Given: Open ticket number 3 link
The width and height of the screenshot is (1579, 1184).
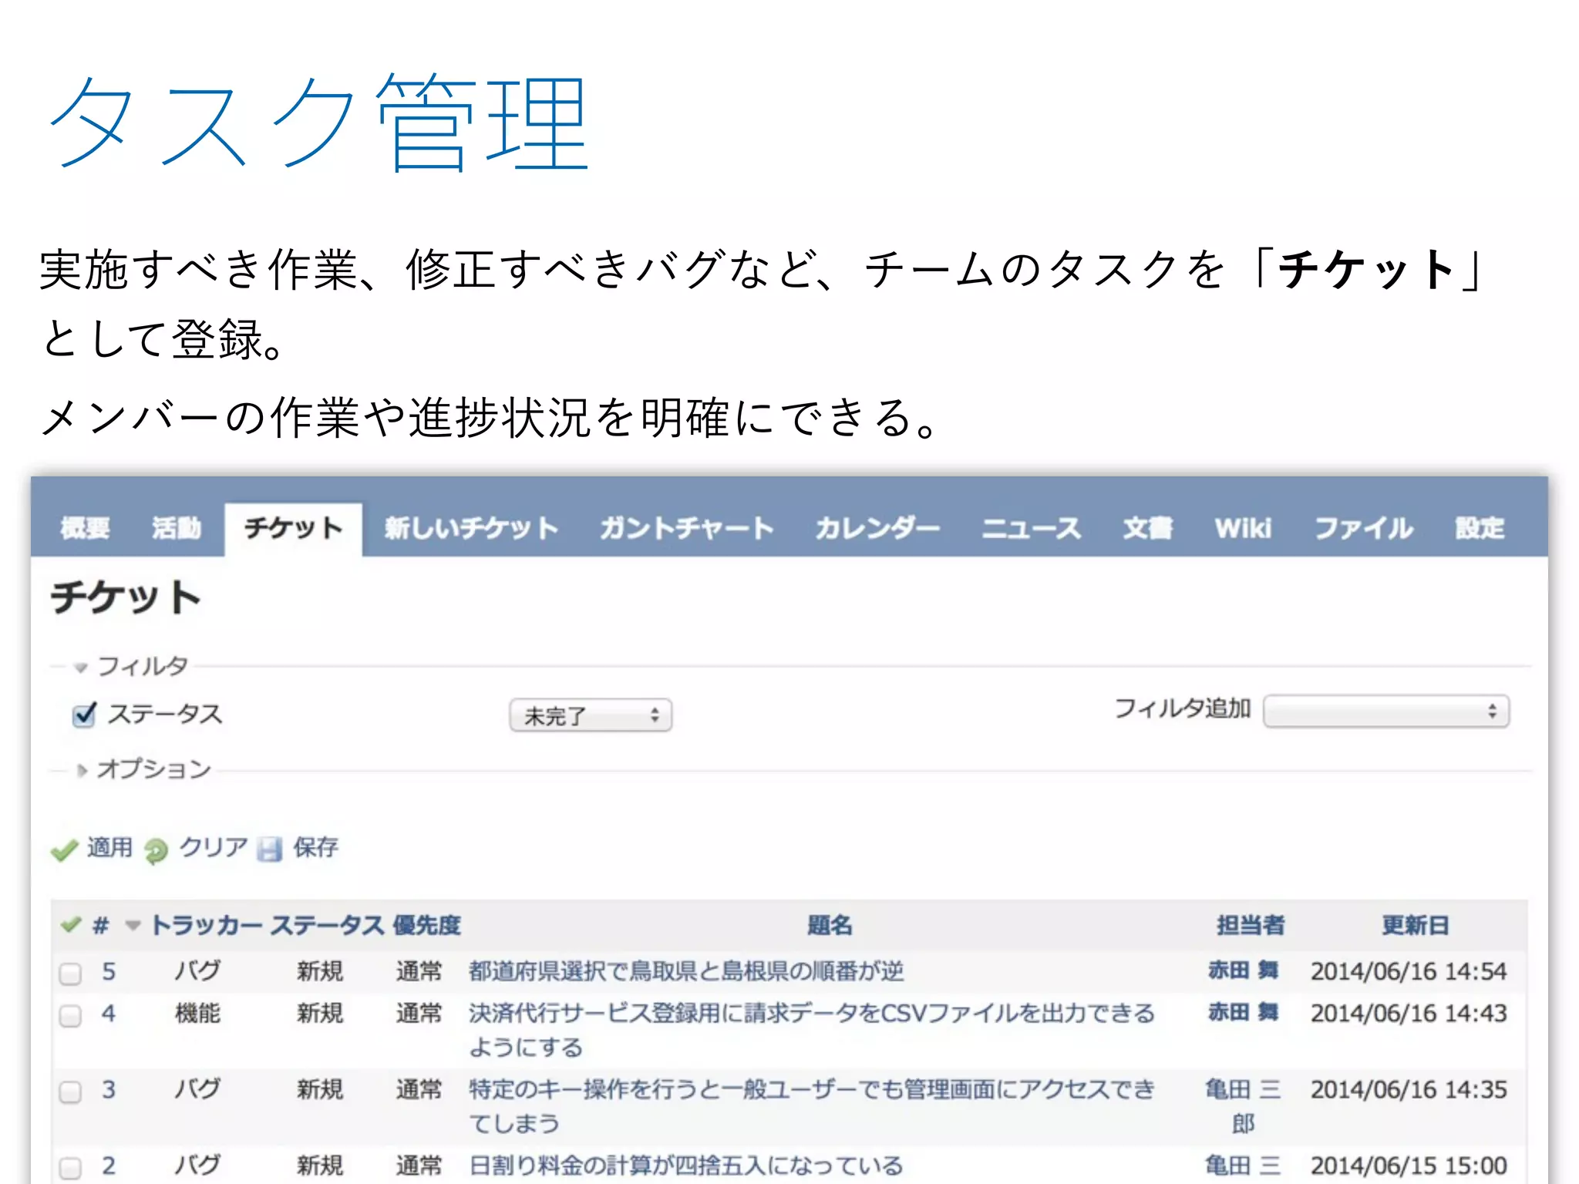Looking at the screenshot, I should [x=109, y=1089].
